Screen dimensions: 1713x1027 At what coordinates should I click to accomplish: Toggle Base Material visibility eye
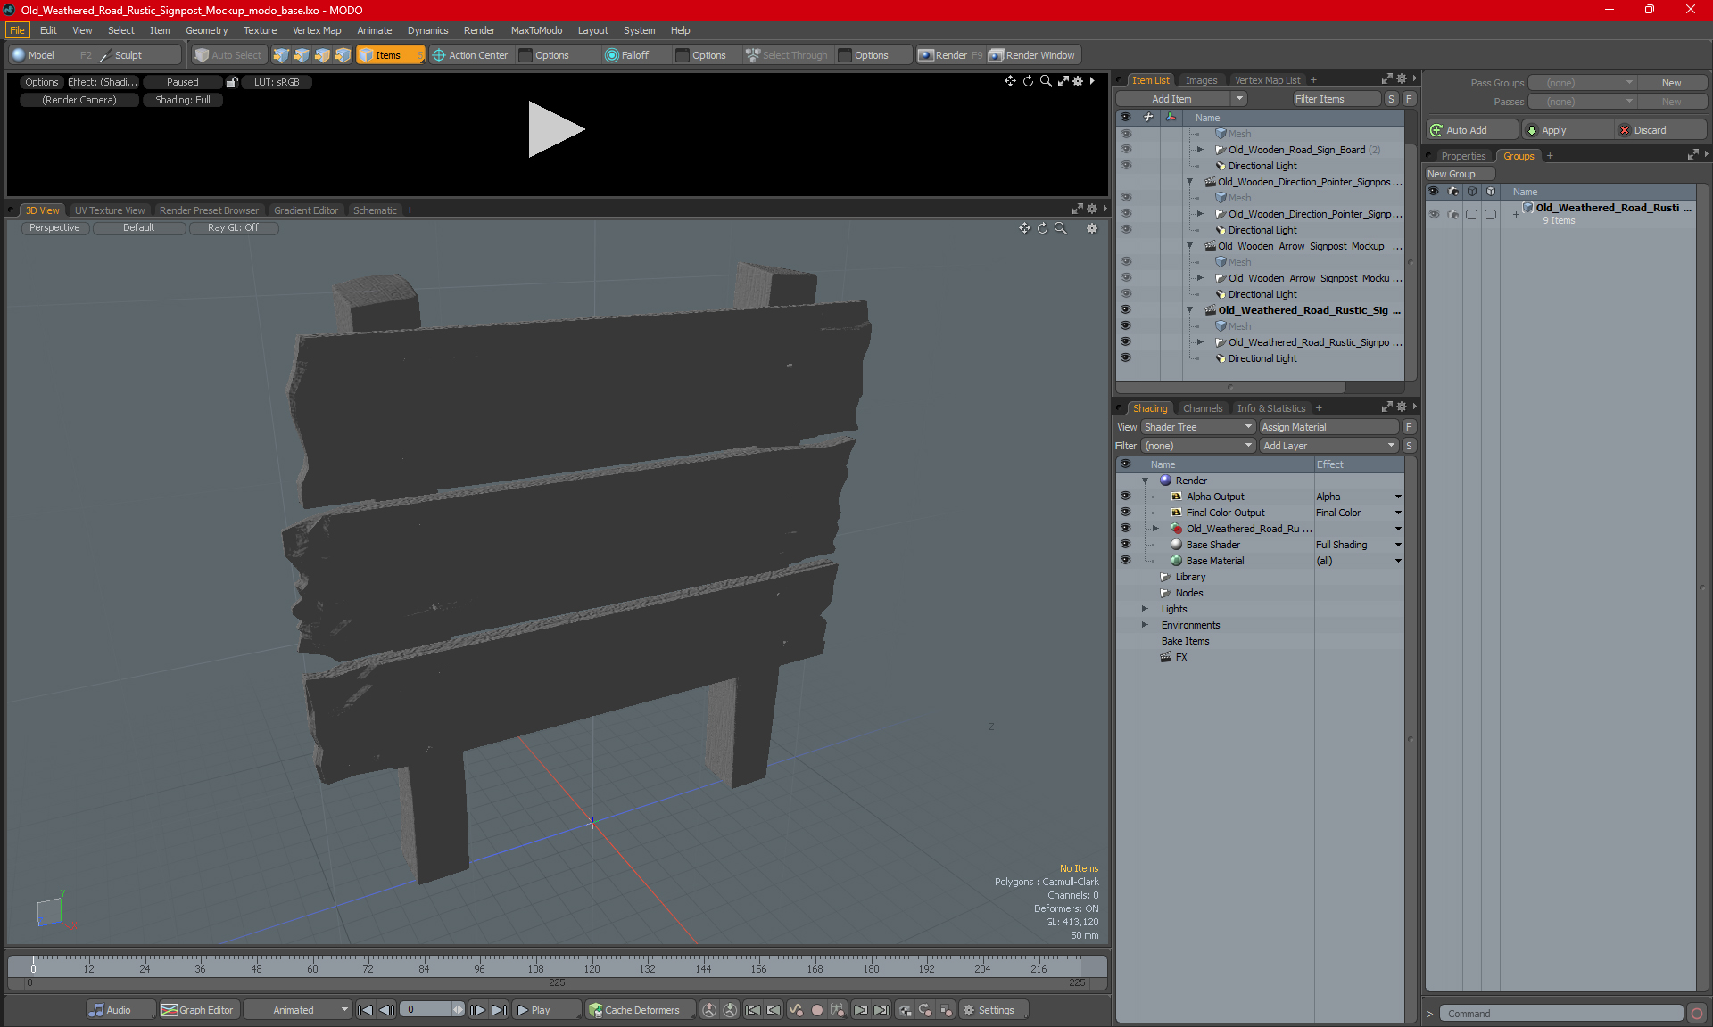[x=1126, y=561]
